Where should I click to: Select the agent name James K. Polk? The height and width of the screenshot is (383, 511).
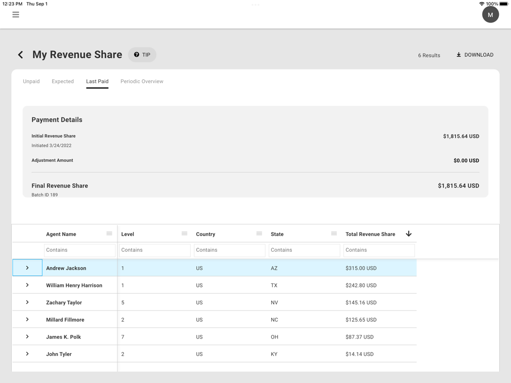pyautogui.click(x=63, y=337)
